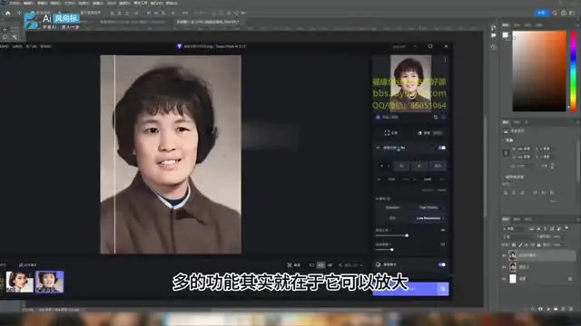Click the save options icon beside blue button

443,289
